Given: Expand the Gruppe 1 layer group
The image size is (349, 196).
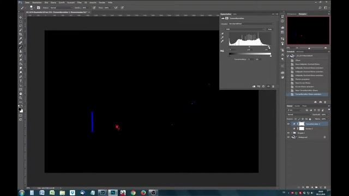Looking at the screenshot, I should [x=292, y=133].
